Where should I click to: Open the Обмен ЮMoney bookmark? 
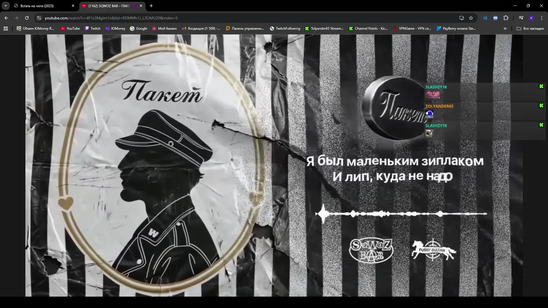point(36,29)
